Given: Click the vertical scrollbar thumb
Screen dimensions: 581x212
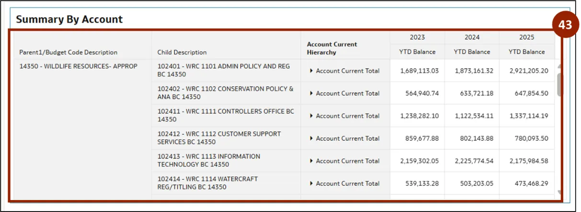Looking at the screenshot, I should (559, 84).
